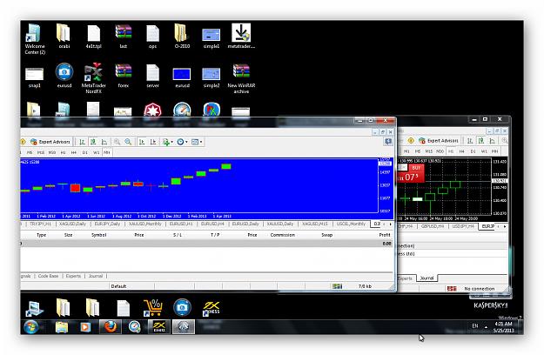Click Zoom In magnifier in left MetaTrader toolbar

[118, 142]
